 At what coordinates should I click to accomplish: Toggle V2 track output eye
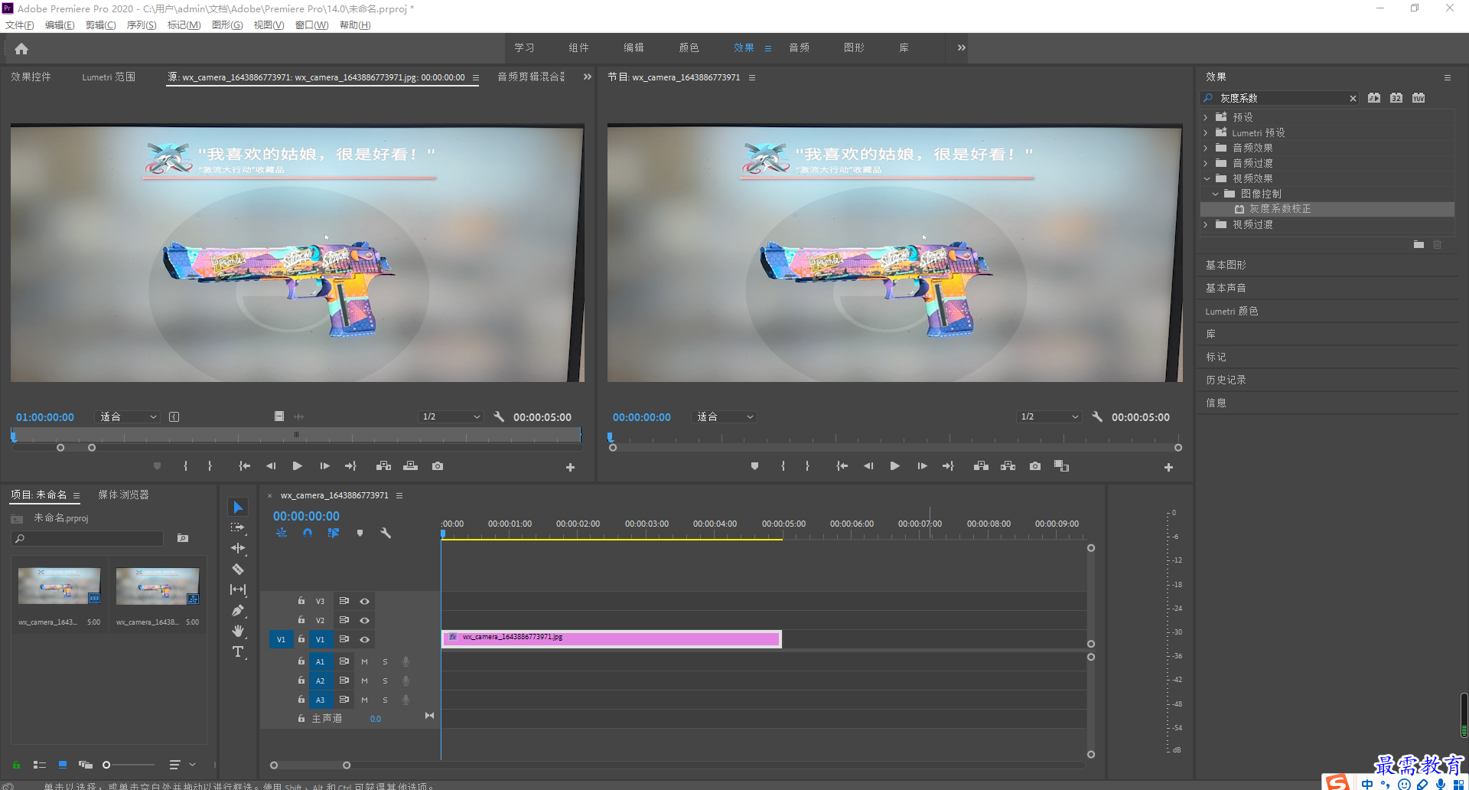click(x=365, y=620)
